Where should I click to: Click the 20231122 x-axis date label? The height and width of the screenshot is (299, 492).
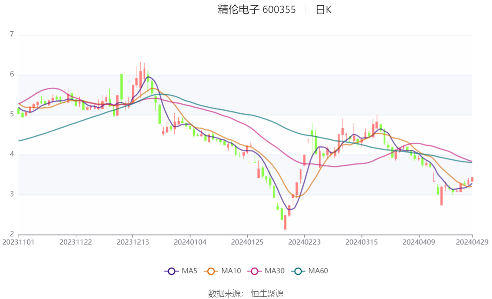(x=75, y=242)
